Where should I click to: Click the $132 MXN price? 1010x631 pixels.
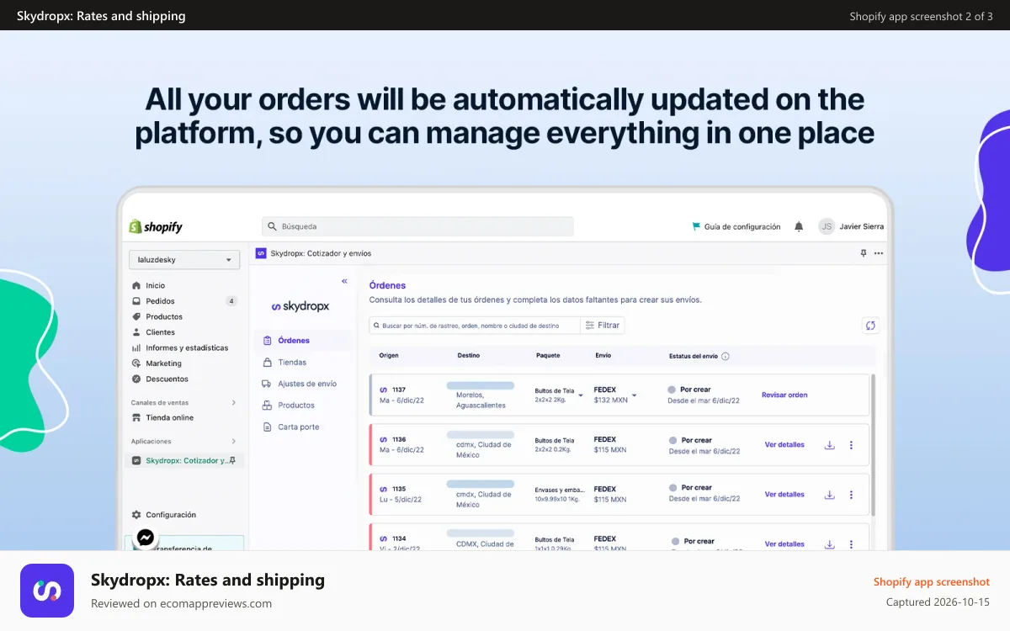point(611,400)
